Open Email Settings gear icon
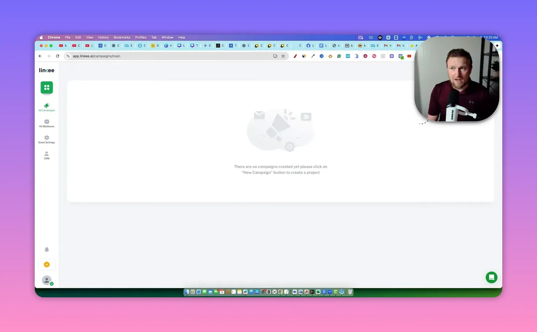 point(46,139)
